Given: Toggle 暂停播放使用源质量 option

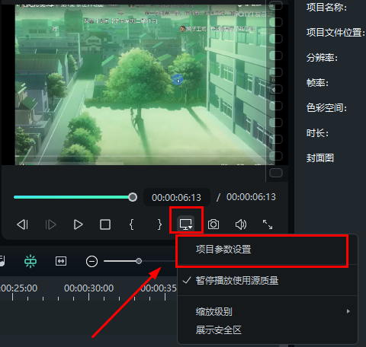Looking at the screenshot, I should click(268, 281).
